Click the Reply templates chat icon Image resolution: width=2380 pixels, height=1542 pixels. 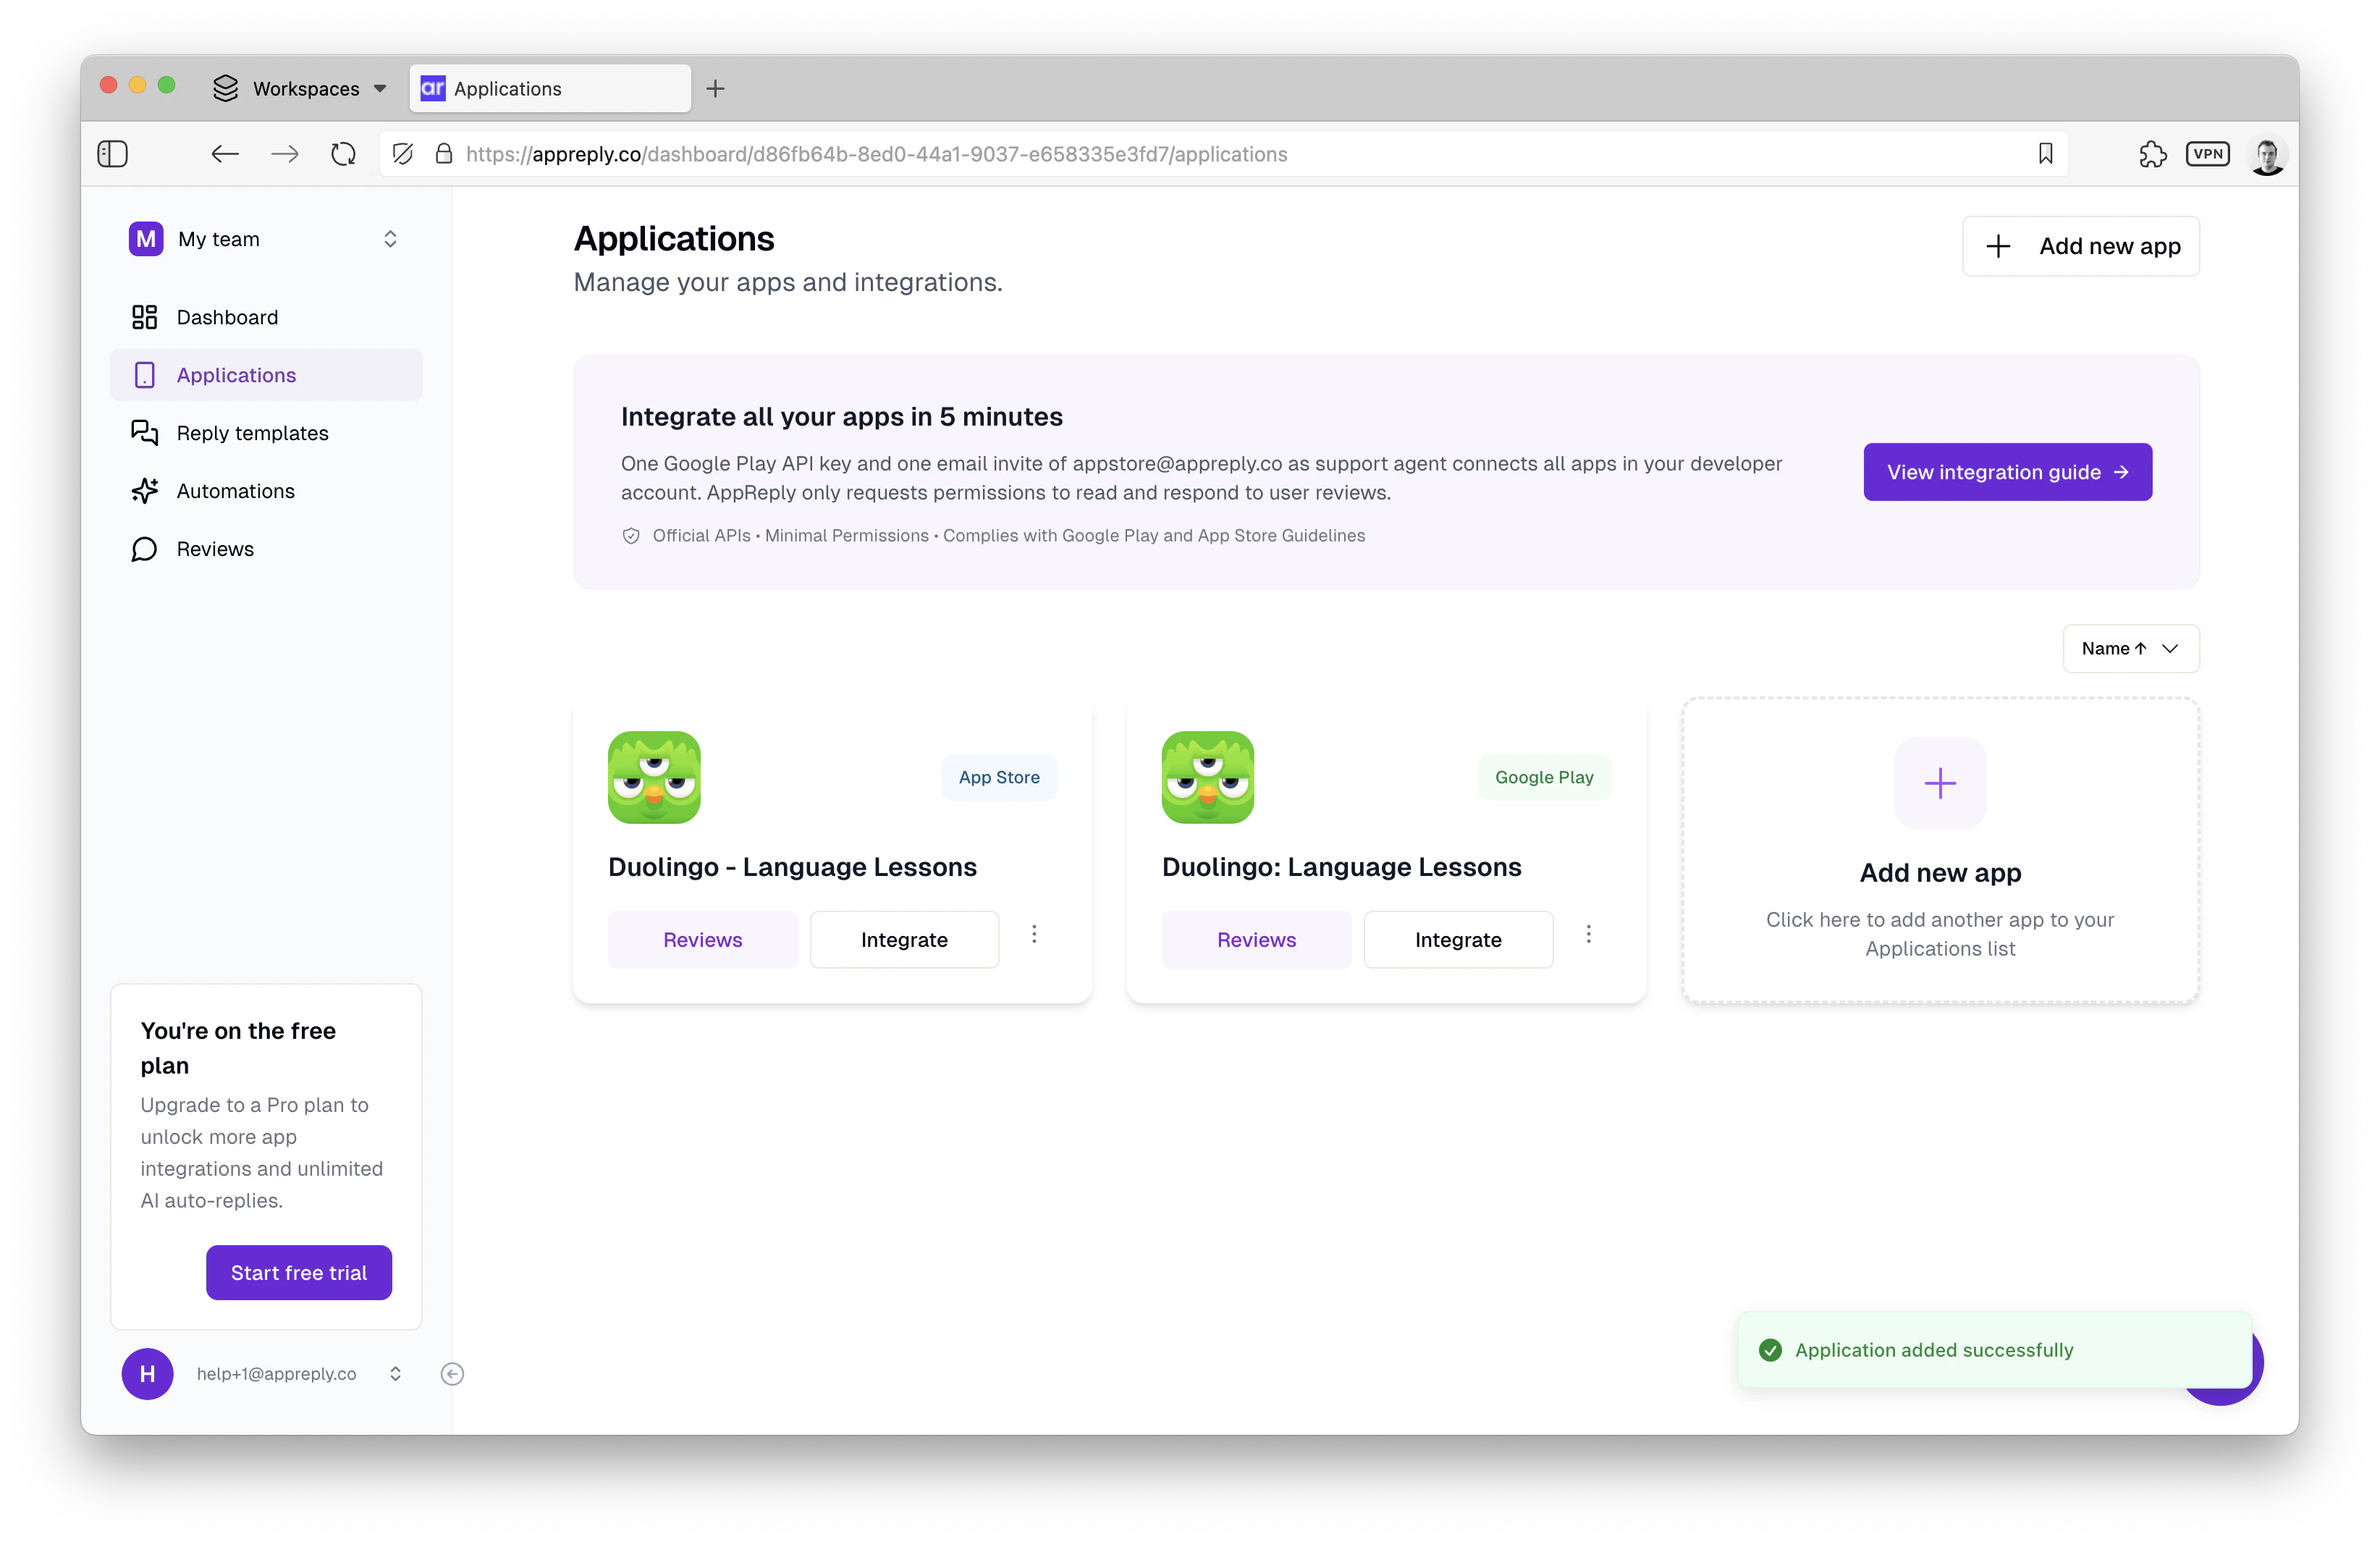click(145, 433)
